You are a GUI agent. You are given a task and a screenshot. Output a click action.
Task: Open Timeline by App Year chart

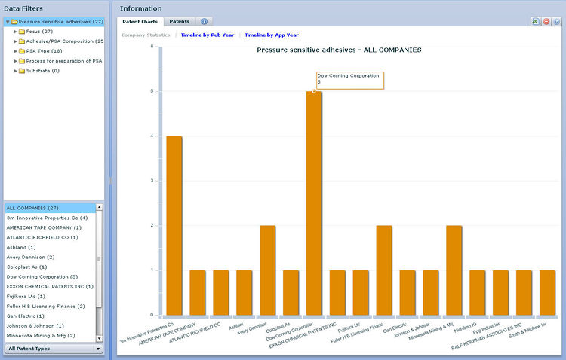pos(272,35)
